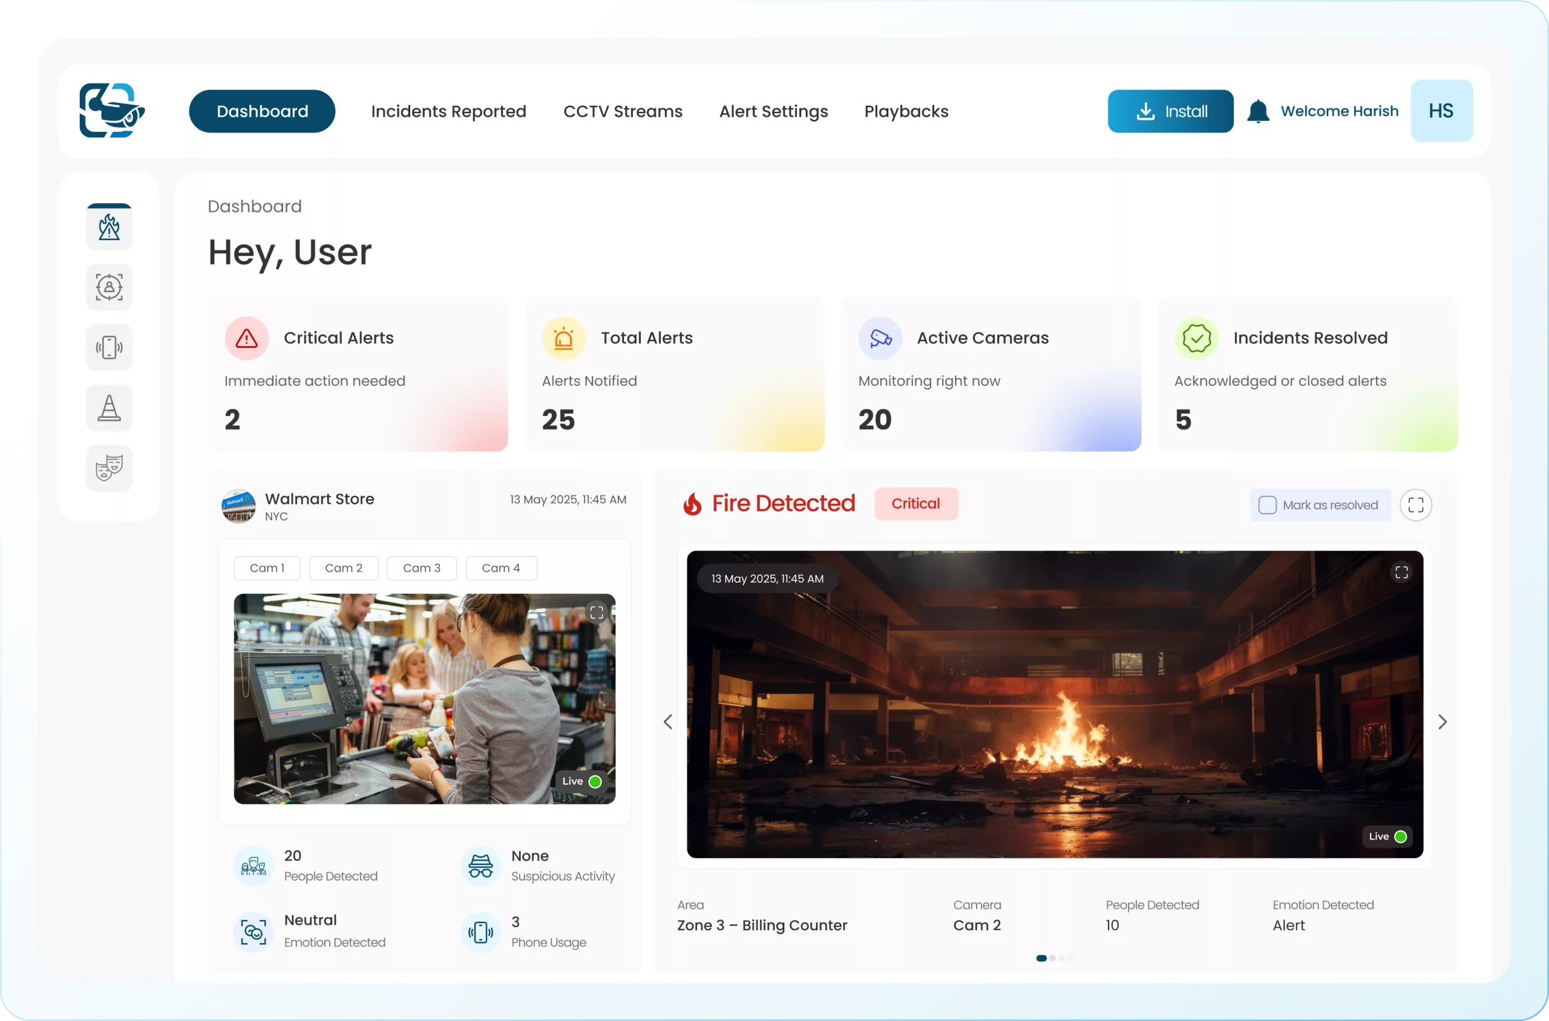The image size is (1549, 1021).
Task: Go to the previous incident with left chevron
Action: (x=667, y=722)
